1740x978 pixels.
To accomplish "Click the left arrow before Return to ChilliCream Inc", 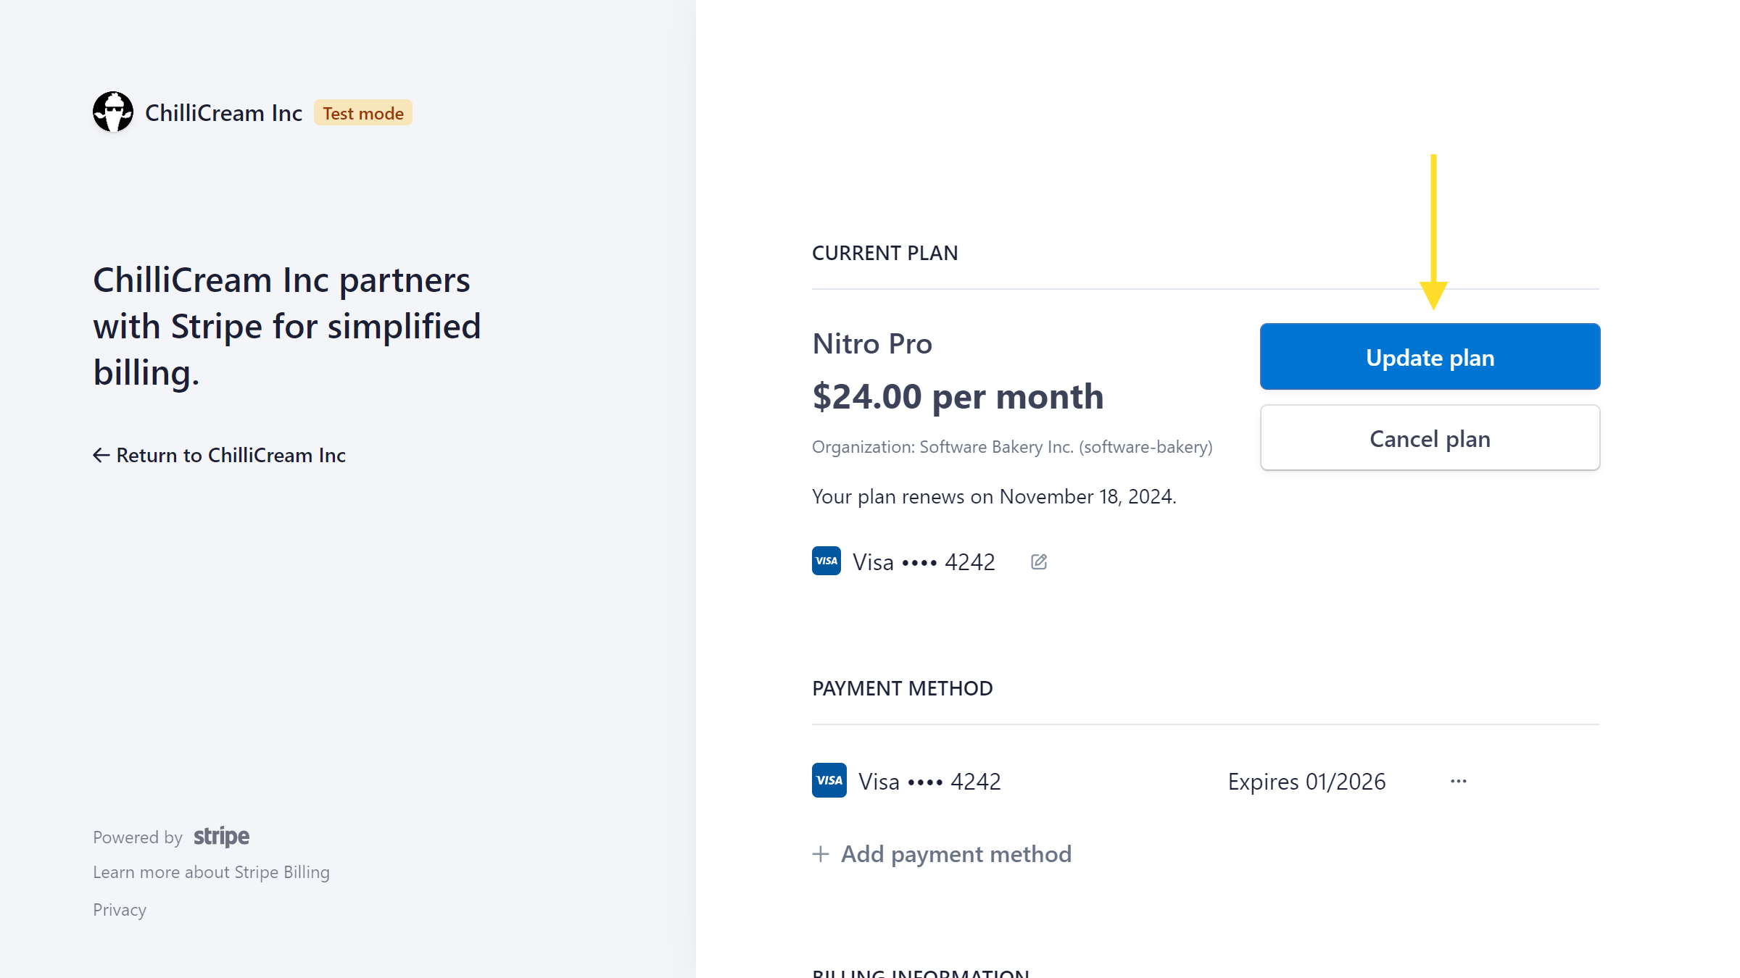I will [101, 455].
